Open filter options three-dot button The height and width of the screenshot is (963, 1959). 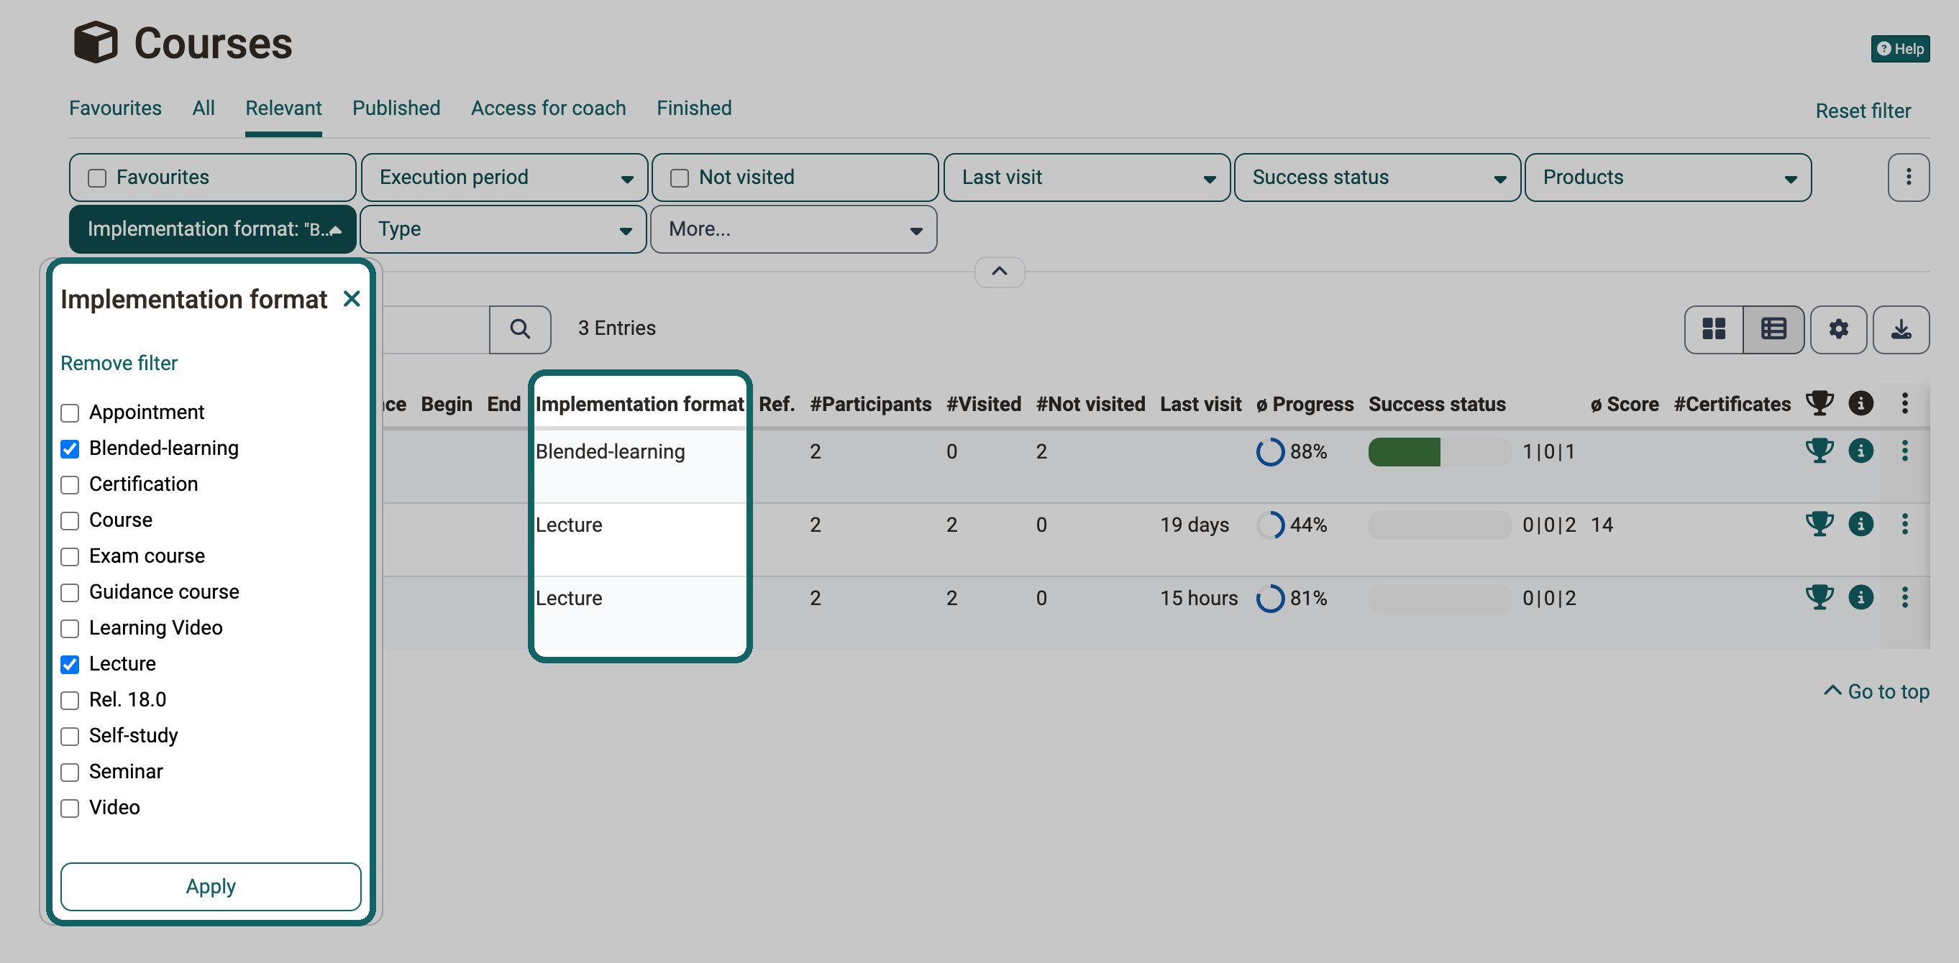coord(1907,177)
